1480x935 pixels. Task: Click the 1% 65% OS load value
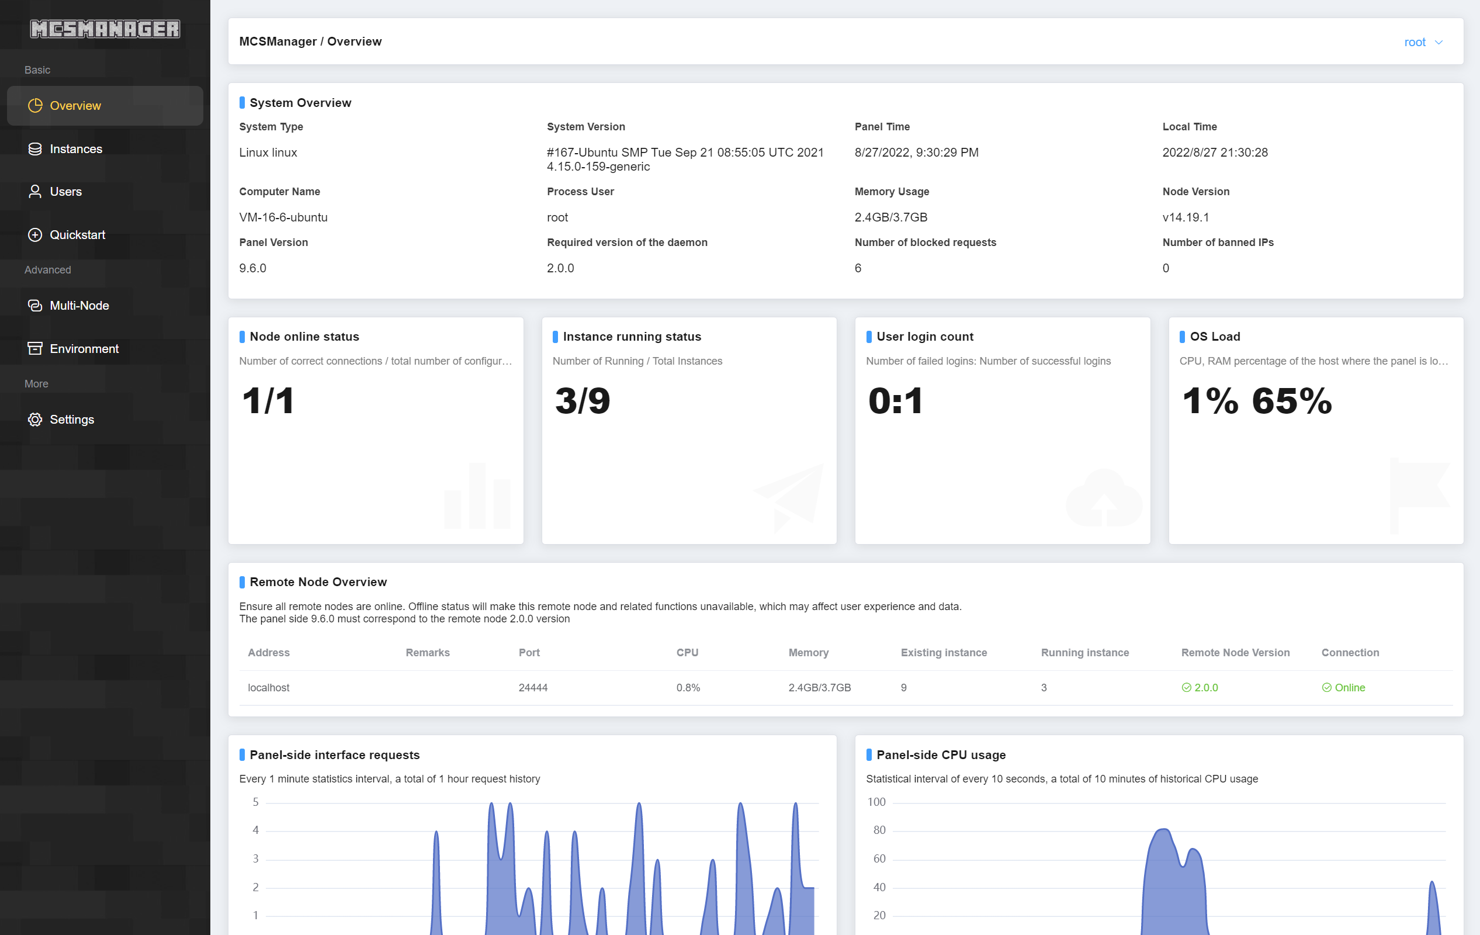click(1257, 401)
